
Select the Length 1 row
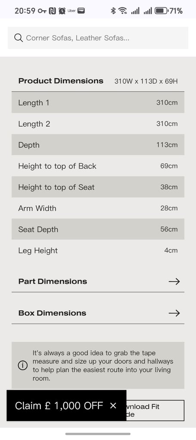[98, 103]
